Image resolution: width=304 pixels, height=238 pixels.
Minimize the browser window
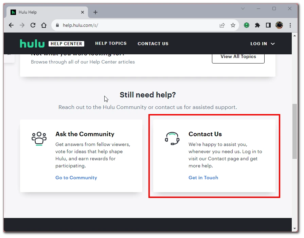click(x=258, y=8)
